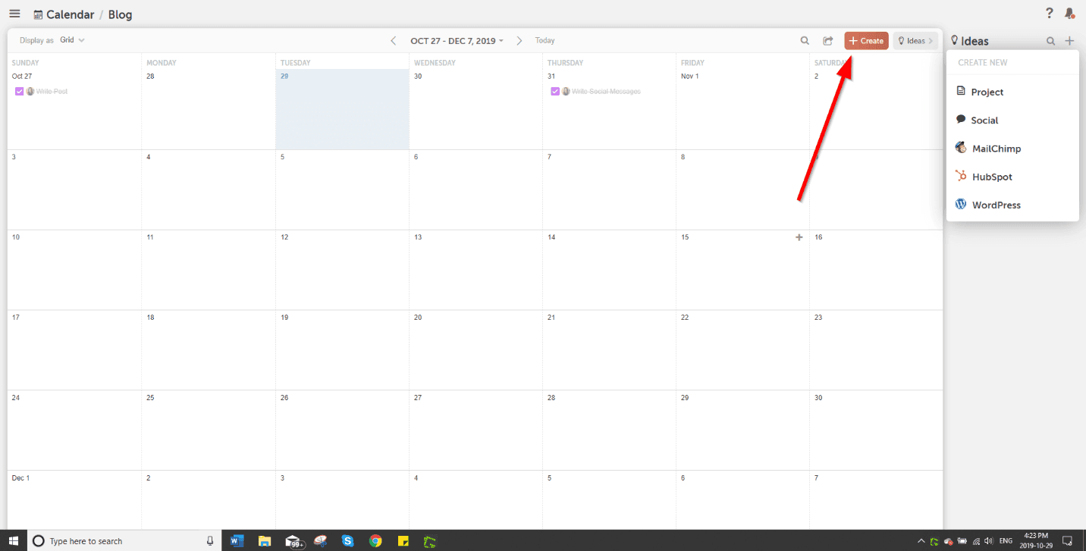This screenshot has height=551, width=1086.
Task: Collapse the Ideas panel toggle button
Action: point(915,41)
